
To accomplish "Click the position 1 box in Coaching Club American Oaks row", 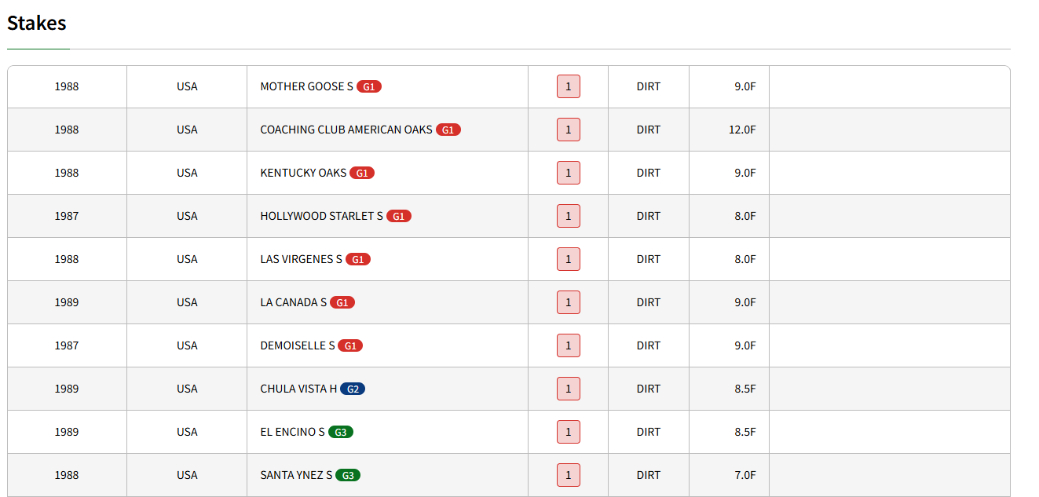I will click(x=569, y=130).
